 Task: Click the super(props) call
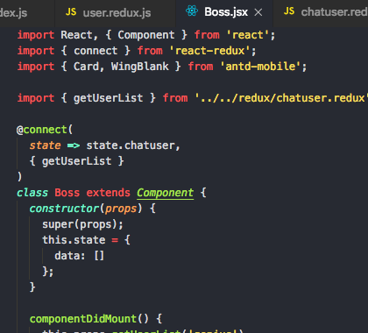click(x=82, y=224)
